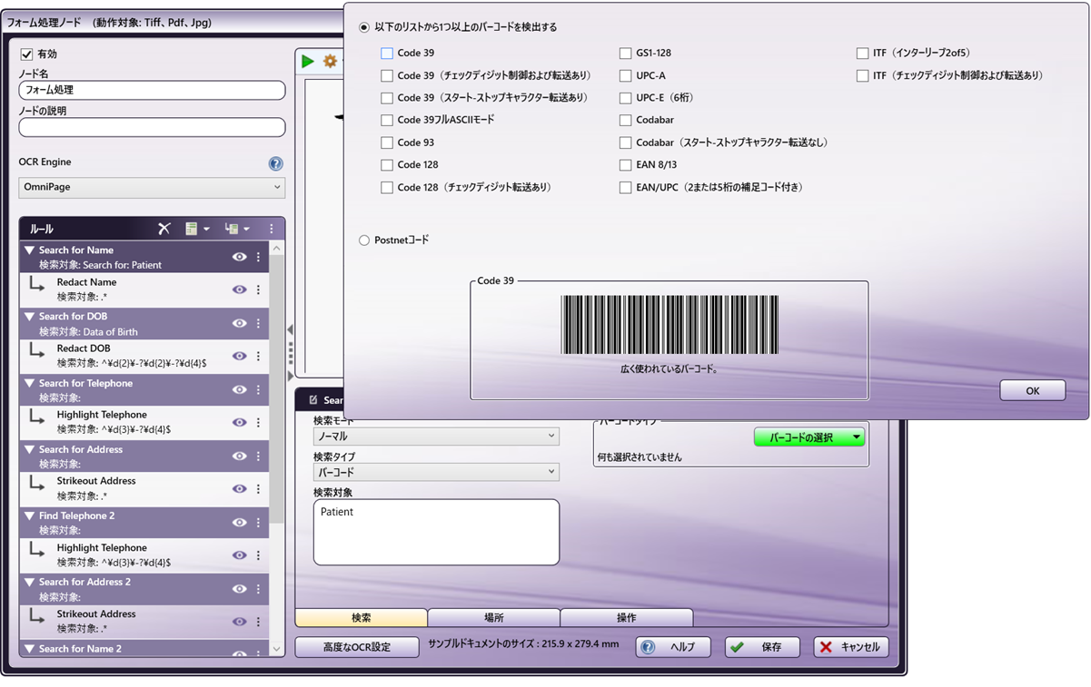This screenshot has width=1091, height=687.
Task: Open three-dot menu for Search for: Patient rule
Action: 258,257
